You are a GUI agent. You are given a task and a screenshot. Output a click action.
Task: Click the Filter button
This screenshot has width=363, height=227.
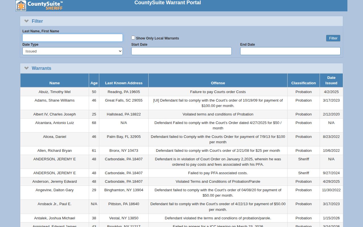(x=333, y=38)
